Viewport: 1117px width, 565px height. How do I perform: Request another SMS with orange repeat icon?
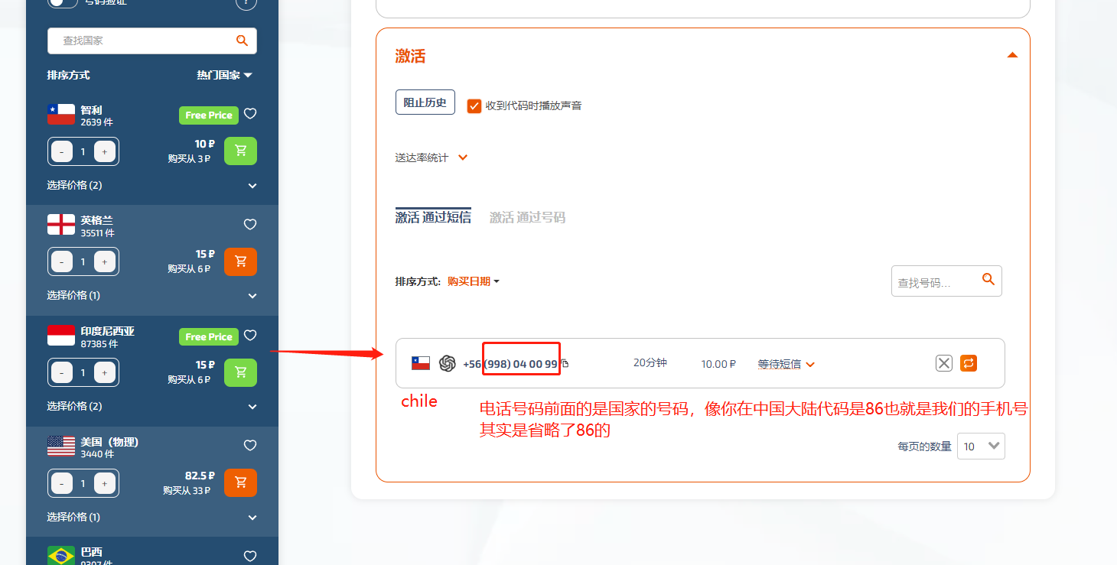point(969,363)
